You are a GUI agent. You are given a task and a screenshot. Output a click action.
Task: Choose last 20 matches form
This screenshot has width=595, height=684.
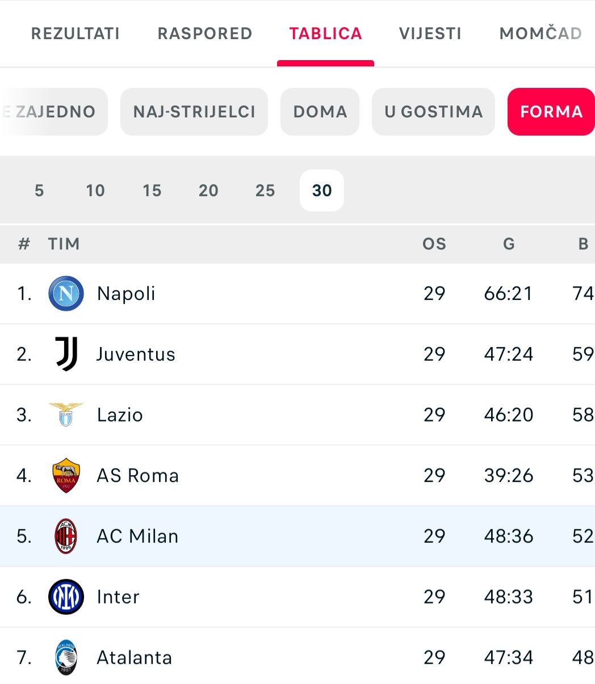[208, 191]
